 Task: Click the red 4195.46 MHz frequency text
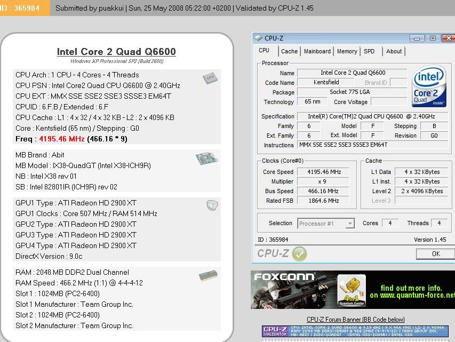pyautogui.click(x=62, y=139)
